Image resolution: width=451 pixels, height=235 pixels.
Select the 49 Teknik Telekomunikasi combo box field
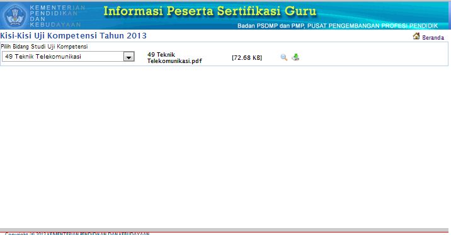68,57
